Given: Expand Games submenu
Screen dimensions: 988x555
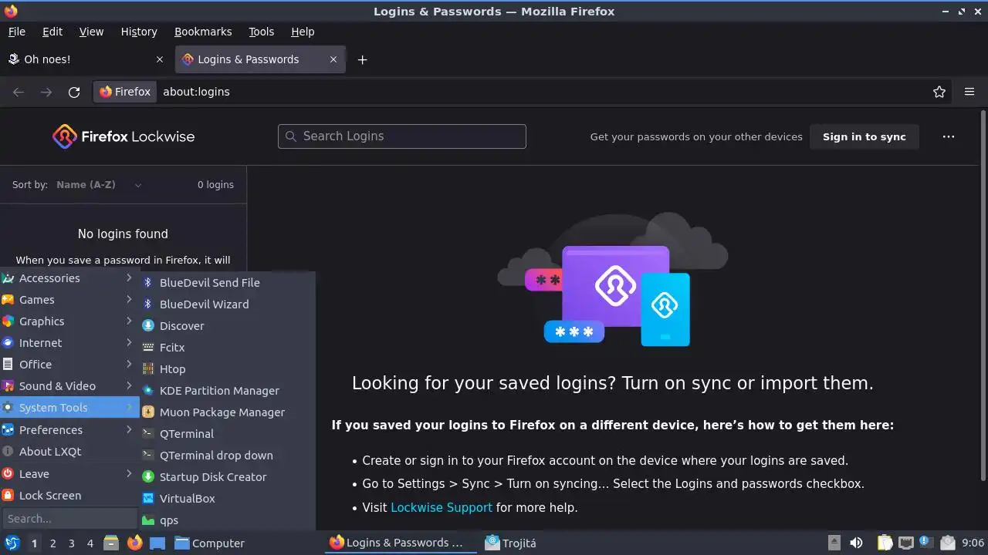Looking at the screenshot, I should 69,300.
